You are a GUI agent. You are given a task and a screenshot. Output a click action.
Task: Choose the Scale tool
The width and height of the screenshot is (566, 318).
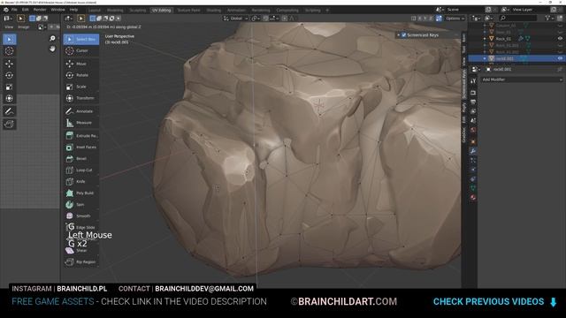click(x=81, y=87)
